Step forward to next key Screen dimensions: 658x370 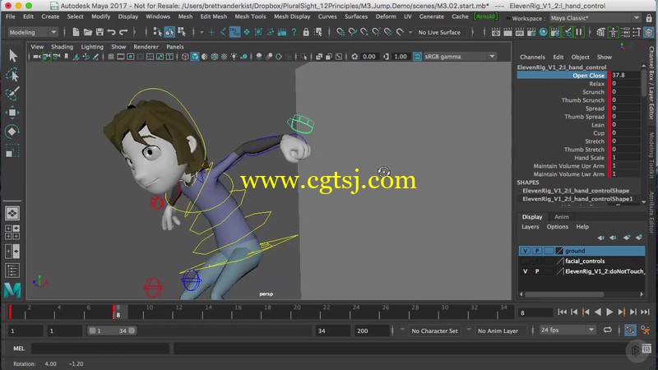(622, 312)
